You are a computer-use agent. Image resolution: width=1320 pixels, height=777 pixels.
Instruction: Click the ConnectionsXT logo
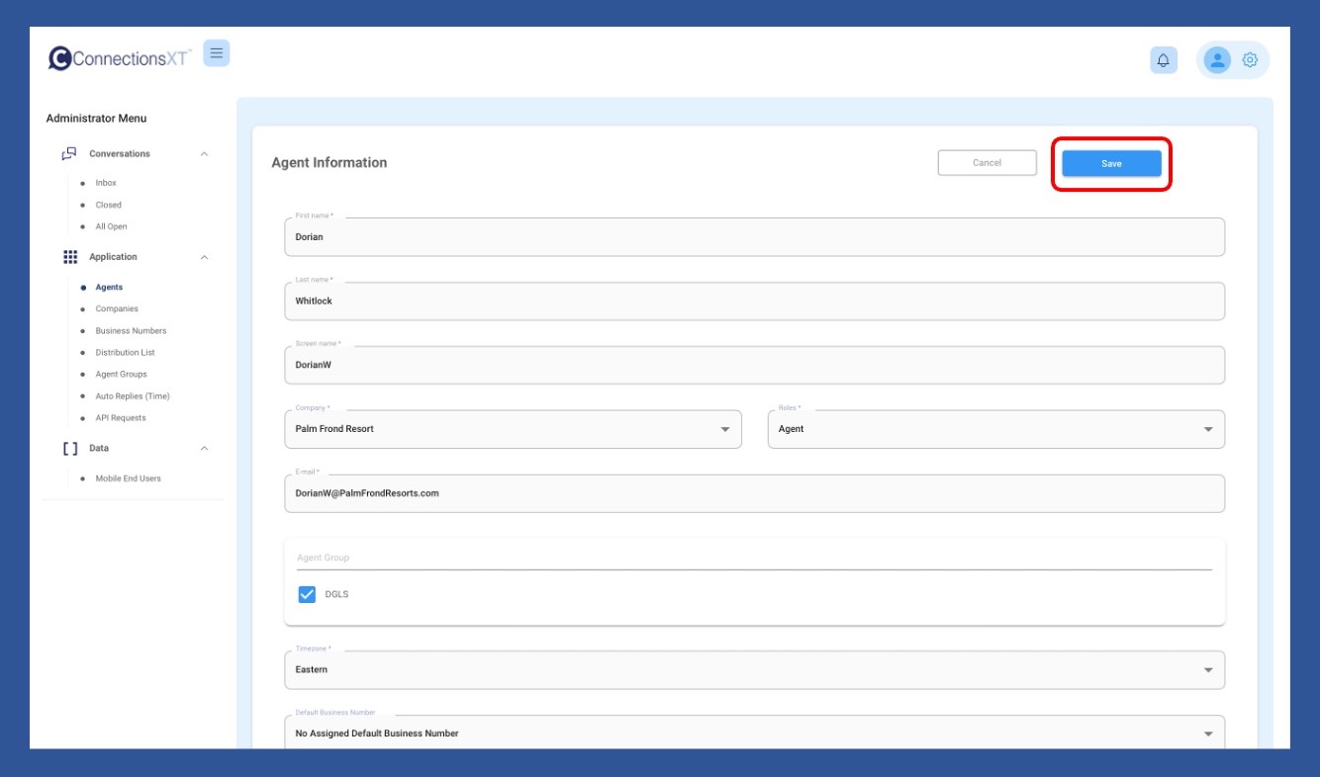click(x=119, y=58)
